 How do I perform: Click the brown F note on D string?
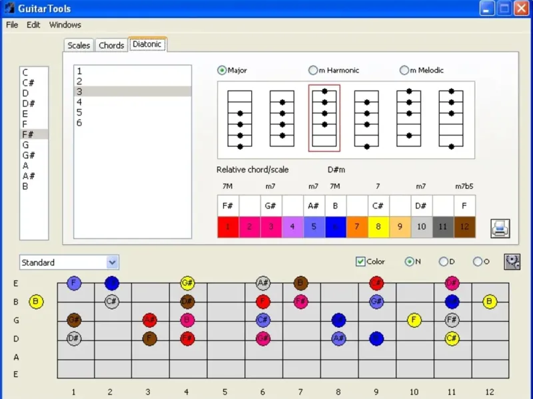[x=149, y=338]
